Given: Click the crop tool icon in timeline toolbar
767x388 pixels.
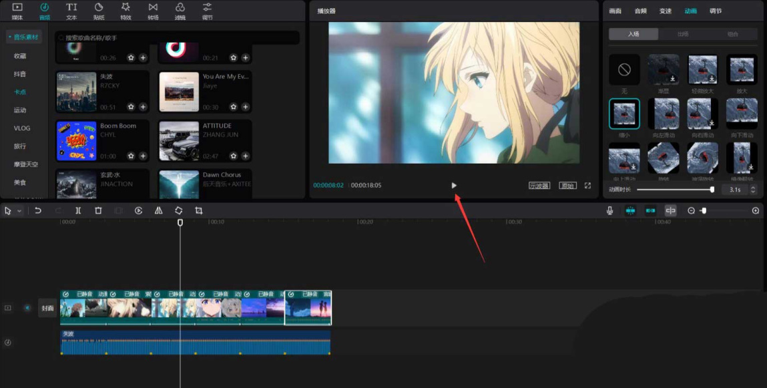Looking at the screenshot, I should point(198,210).
